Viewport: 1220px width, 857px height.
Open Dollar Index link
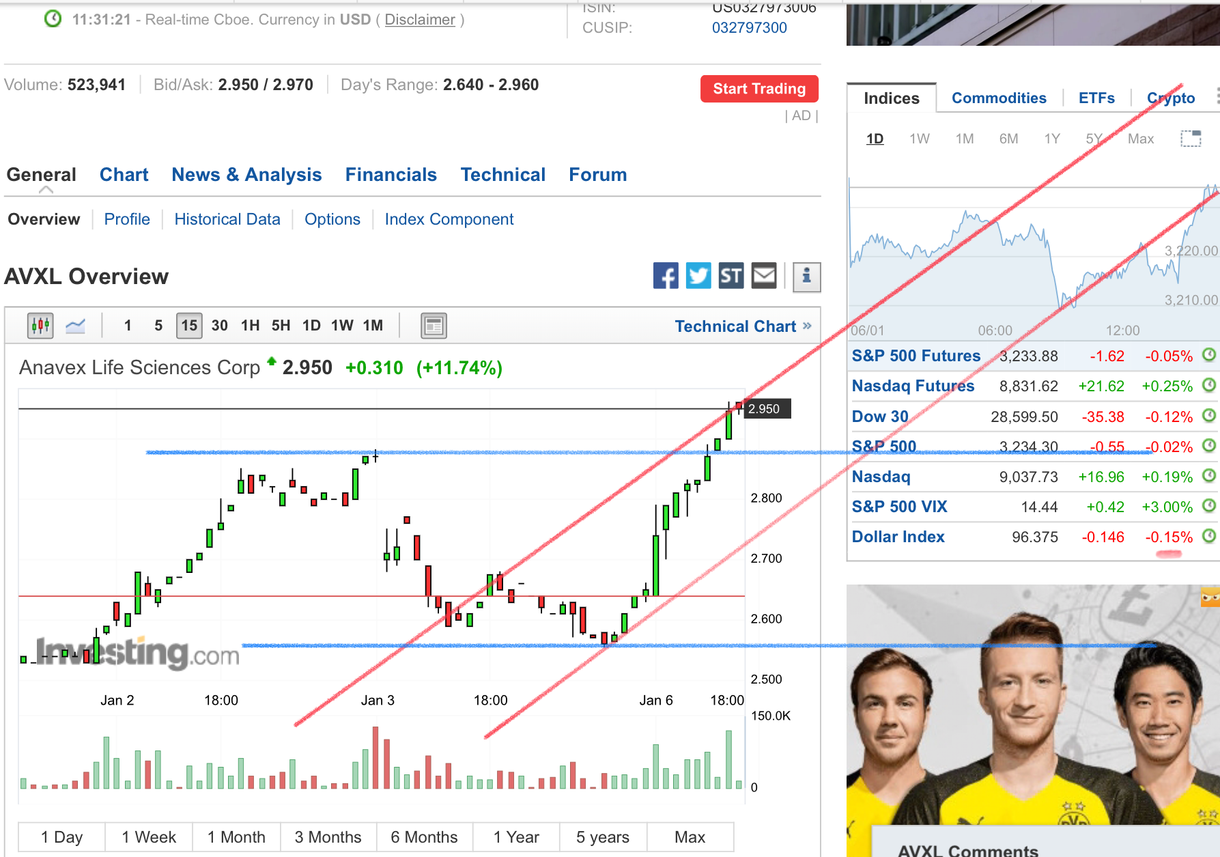[x=898, y=537]
